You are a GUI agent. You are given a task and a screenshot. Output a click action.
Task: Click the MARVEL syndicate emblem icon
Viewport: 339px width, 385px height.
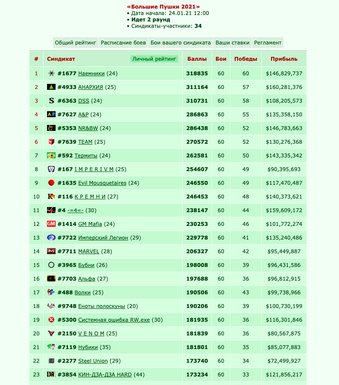pyautogui.click(x=51, y=251)
